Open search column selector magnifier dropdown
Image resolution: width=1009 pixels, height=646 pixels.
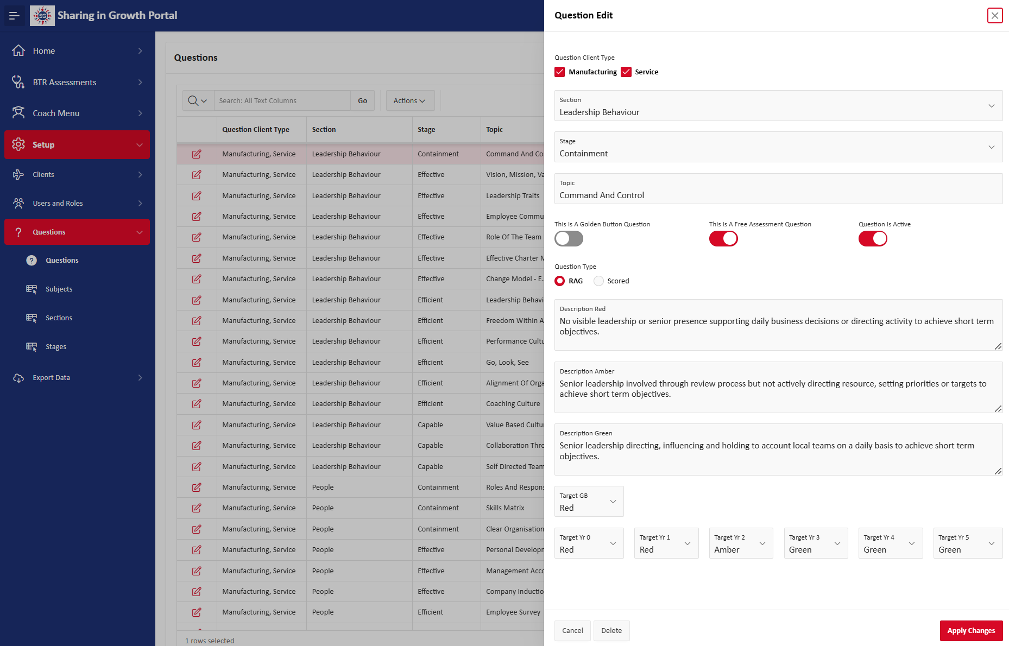click(x=198, y=101)
